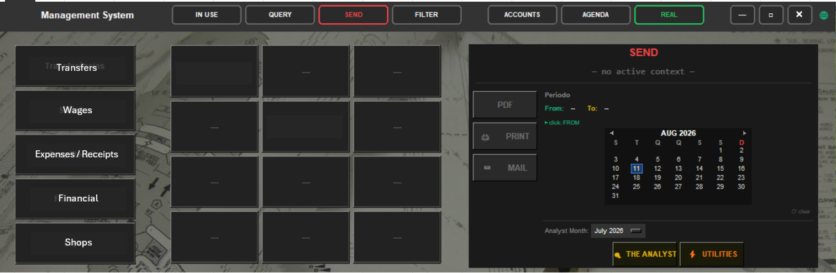This screenshot has height=273, width=836.
Task: Click the globe icon in the top bar
Action: (x=824, y=15)
